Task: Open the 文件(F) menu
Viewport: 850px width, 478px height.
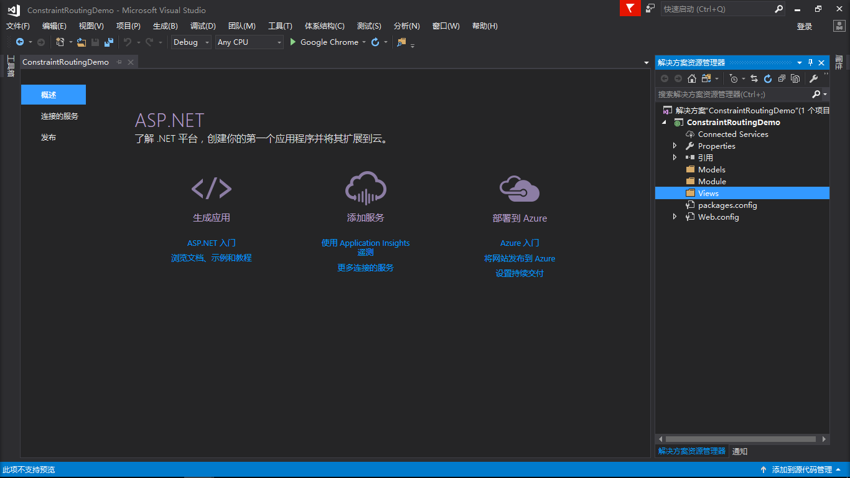Action: 18,26
